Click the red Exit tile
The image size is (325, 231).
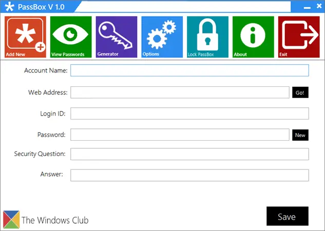(299, 37)
